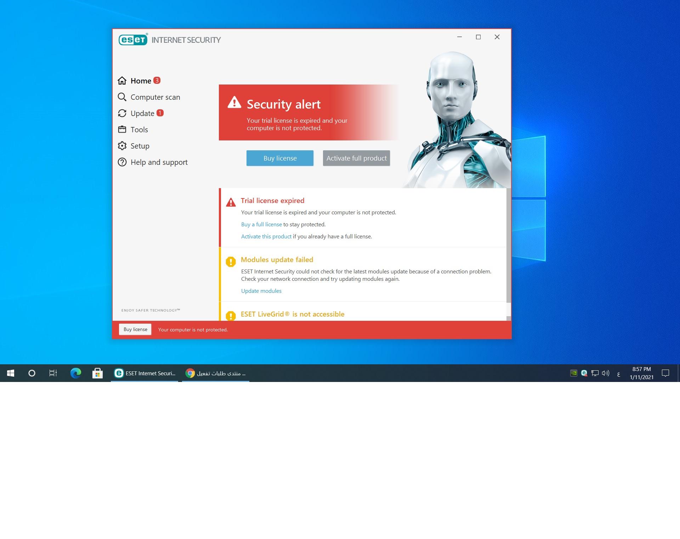Click the notifications list vertical scrollbar
Screen dimensions: 680x539
point(509,245)
